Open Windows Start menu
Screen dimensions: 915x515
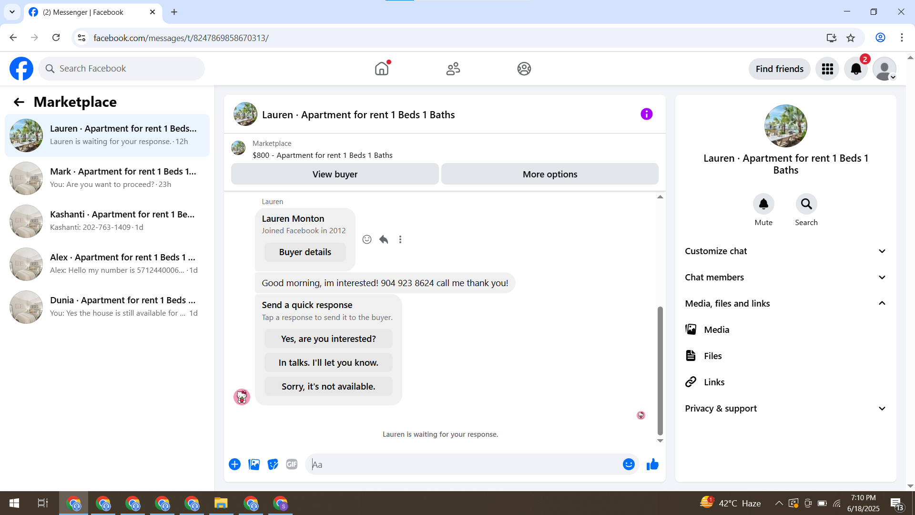point(14,504)
